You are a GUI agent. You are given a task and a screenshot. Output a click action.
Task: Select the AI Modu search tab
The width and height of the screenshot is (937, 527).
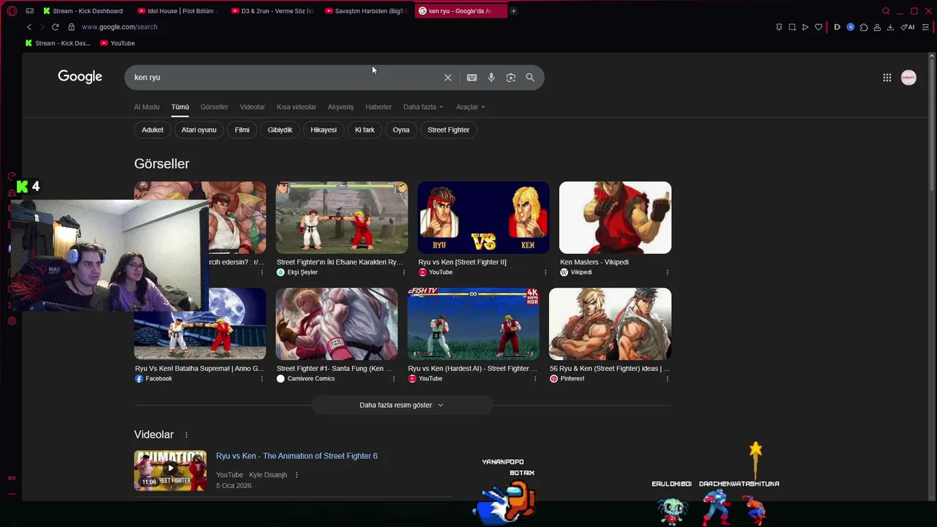[x=146, y=107]
